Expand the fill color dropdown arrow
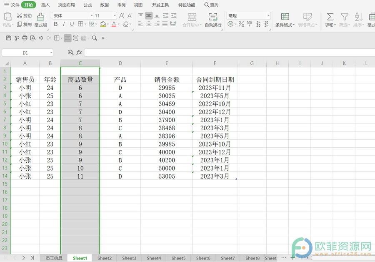Image resolution: width=375 pixels, height=262 pixels. 107,24
